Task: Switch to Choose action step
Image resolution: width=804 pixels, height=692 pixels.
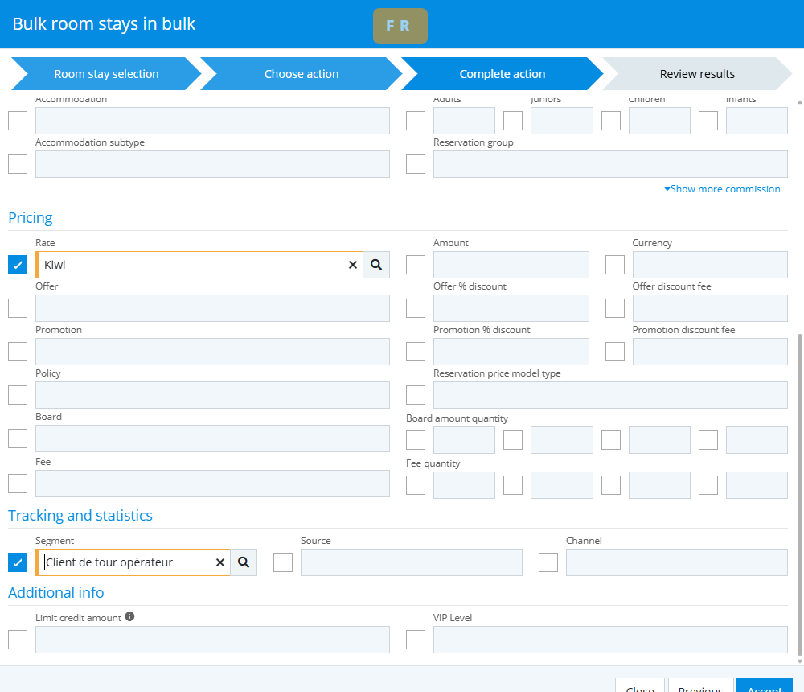Action: click(301, 74)
